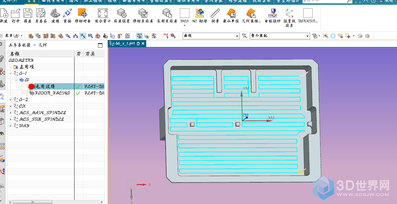The height and width of the screenshot is (204, 397).
Task: Maximize the 工序导航器 panel
Action: (100, 45)
